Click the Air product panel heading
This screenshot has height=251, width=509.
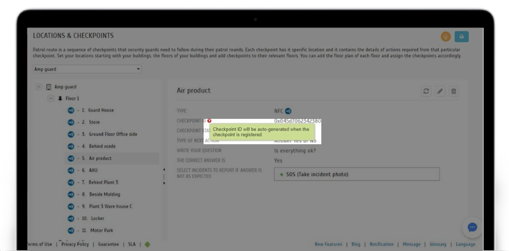click(x=193, y=90)
